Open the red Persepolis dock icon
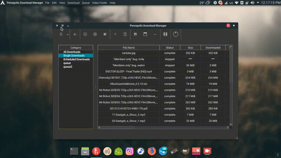Image resolution: width=281 pixels, height=158 pixels. (x=96, y=151)
